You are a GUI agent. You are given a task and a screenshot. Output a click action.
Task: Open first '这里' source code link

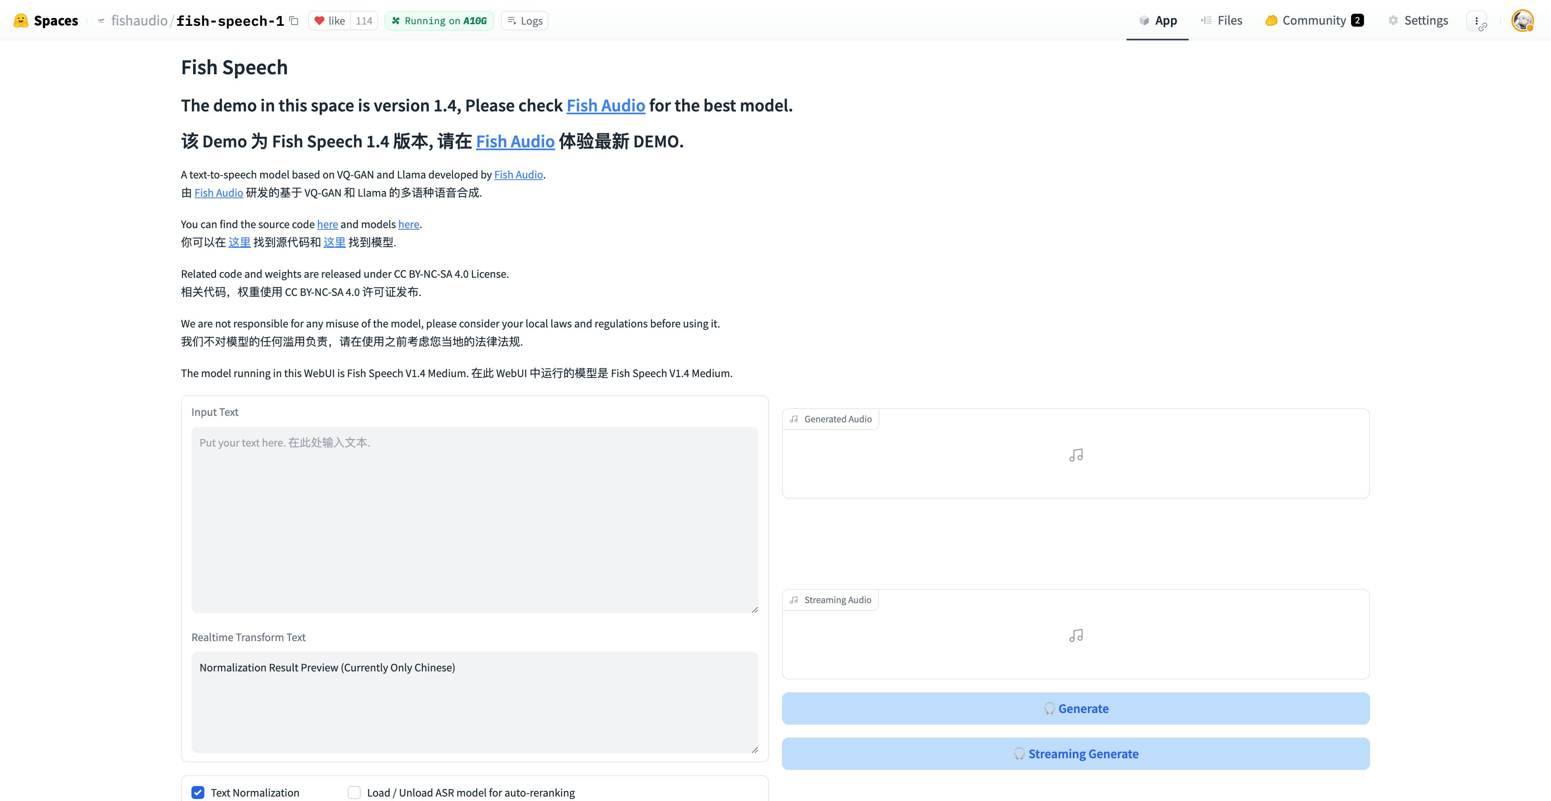click(x=240, y=242)
